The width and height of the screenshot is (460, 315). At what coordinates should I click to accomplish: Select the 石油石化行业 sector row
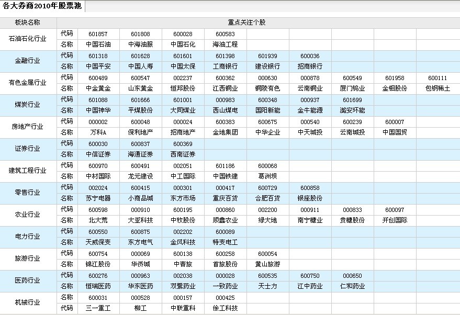pyautogui.click(x=28, y=39)
